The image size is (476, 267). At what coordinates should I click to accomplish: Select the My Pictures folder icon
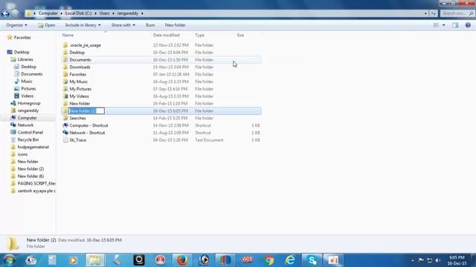tap(65, 89)
